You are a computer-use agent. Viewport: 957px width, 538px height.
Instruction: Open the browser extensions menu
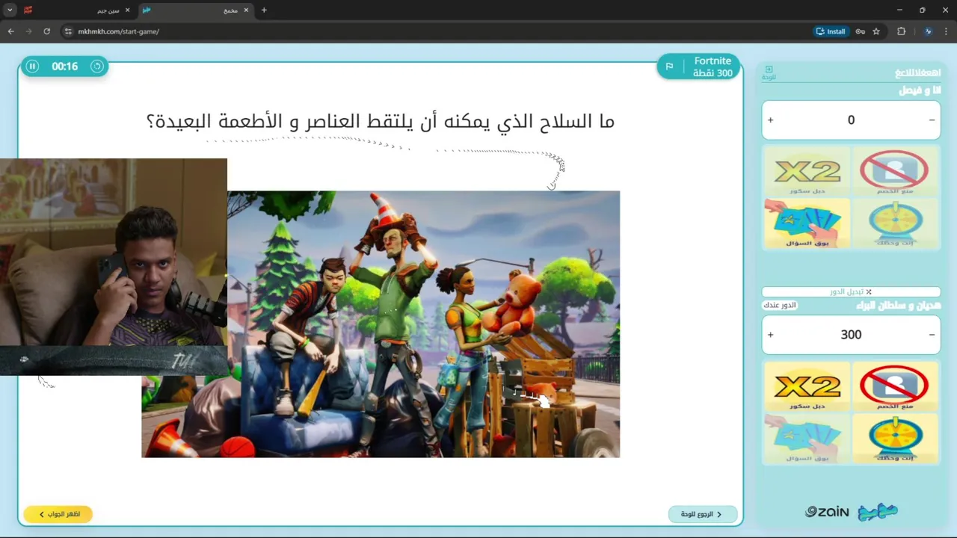click(x=901, y=31)
